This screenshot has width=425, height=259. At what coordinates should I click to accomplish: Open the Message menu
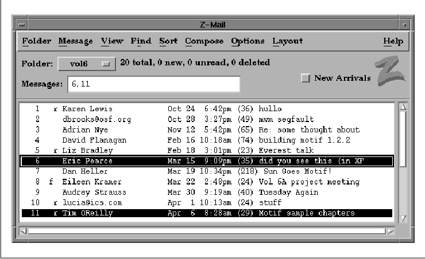[75, 41]
